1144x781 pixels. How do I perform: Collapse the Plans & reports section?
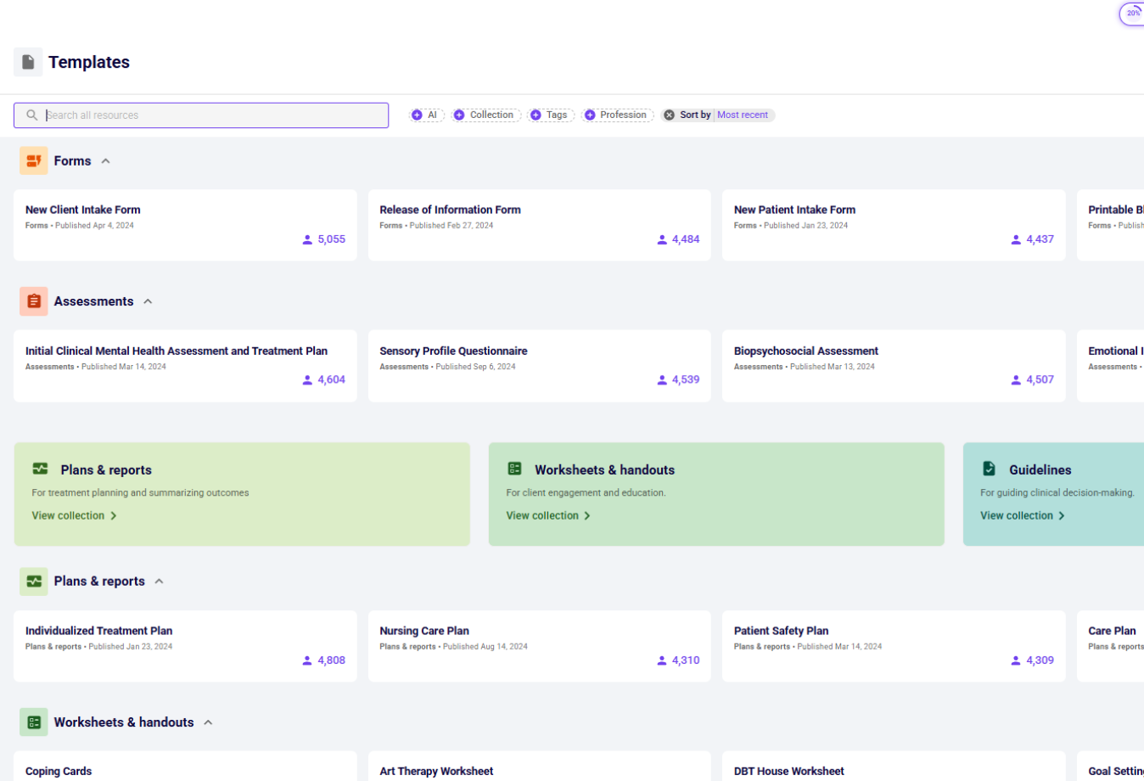159,582
